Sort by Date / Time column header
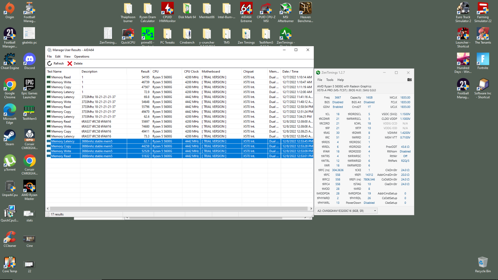Image resolution: width=498 pixels, height=280 pixels. click(x=297, y=72)
